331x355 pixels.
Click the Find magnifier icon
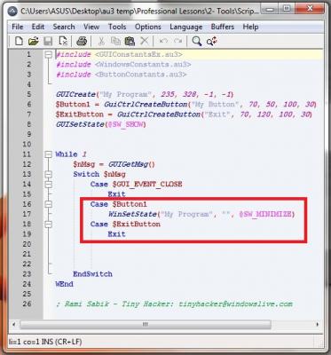click(x=197, y=41)
